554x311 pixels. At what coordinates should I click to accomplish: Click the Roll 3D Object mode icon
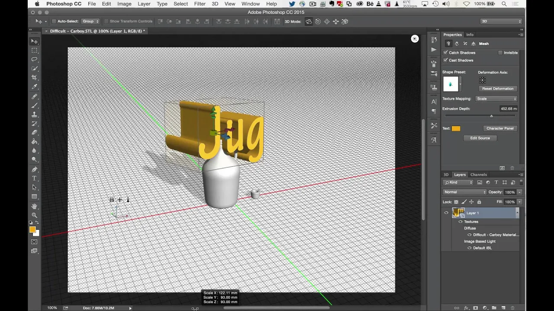(318, 21)
